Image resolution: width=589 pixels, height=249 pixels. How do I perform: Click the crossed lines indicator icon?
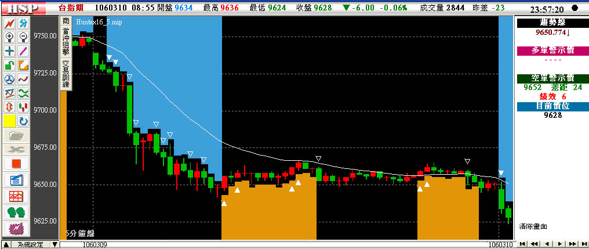pyautogui.click(x=9, y=92)
